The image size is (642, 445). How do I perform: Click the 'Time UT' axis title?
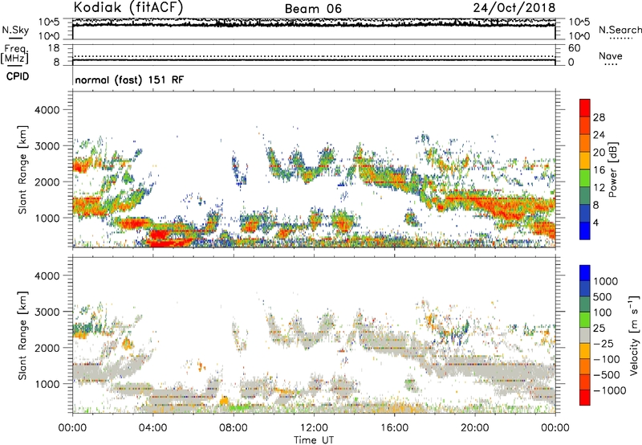pyautogui.click(x=314, y=440)
